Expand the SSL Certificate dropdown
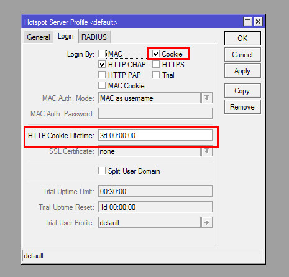The width and height of the screenshot is (289, 277). pyautogui.click(x=207, y=151)
